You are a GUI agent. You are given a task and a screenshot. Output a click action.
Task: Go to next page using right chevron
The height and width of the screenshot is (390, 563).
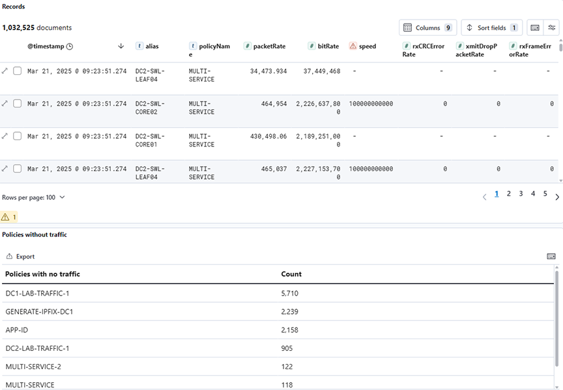557,197
